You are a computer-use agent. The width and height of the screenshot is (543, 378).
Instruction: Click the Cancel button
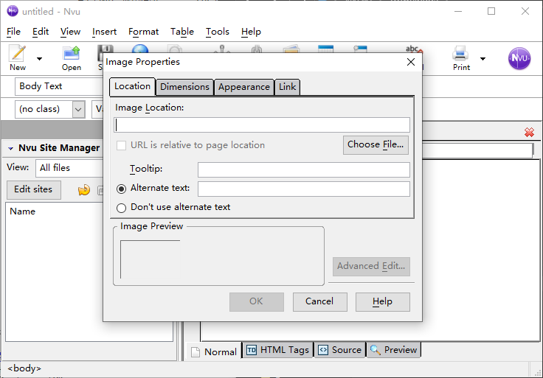click(x=319, y=301)
